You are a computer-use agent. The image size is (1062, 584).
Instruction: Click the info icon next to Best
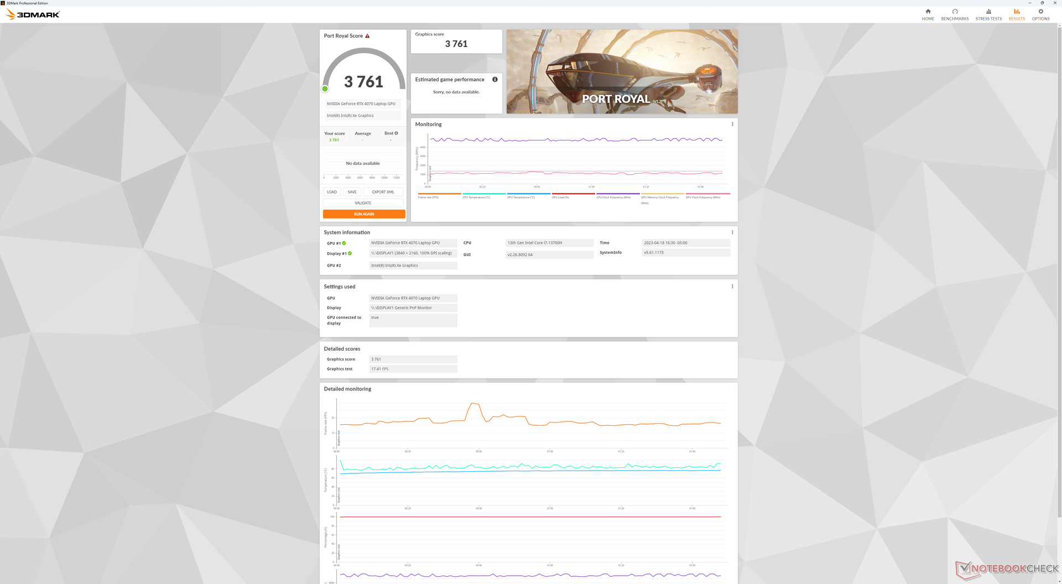396,133
